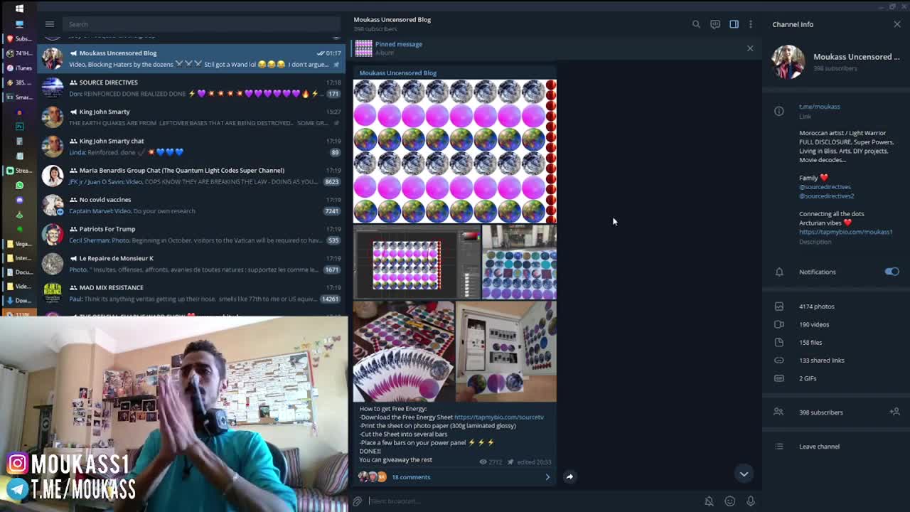Image resolution: width=910 pixels, height=512 pixels.
Task: Click the Moukass Uncensored Blog header title
Action: (x=392, y=19)
